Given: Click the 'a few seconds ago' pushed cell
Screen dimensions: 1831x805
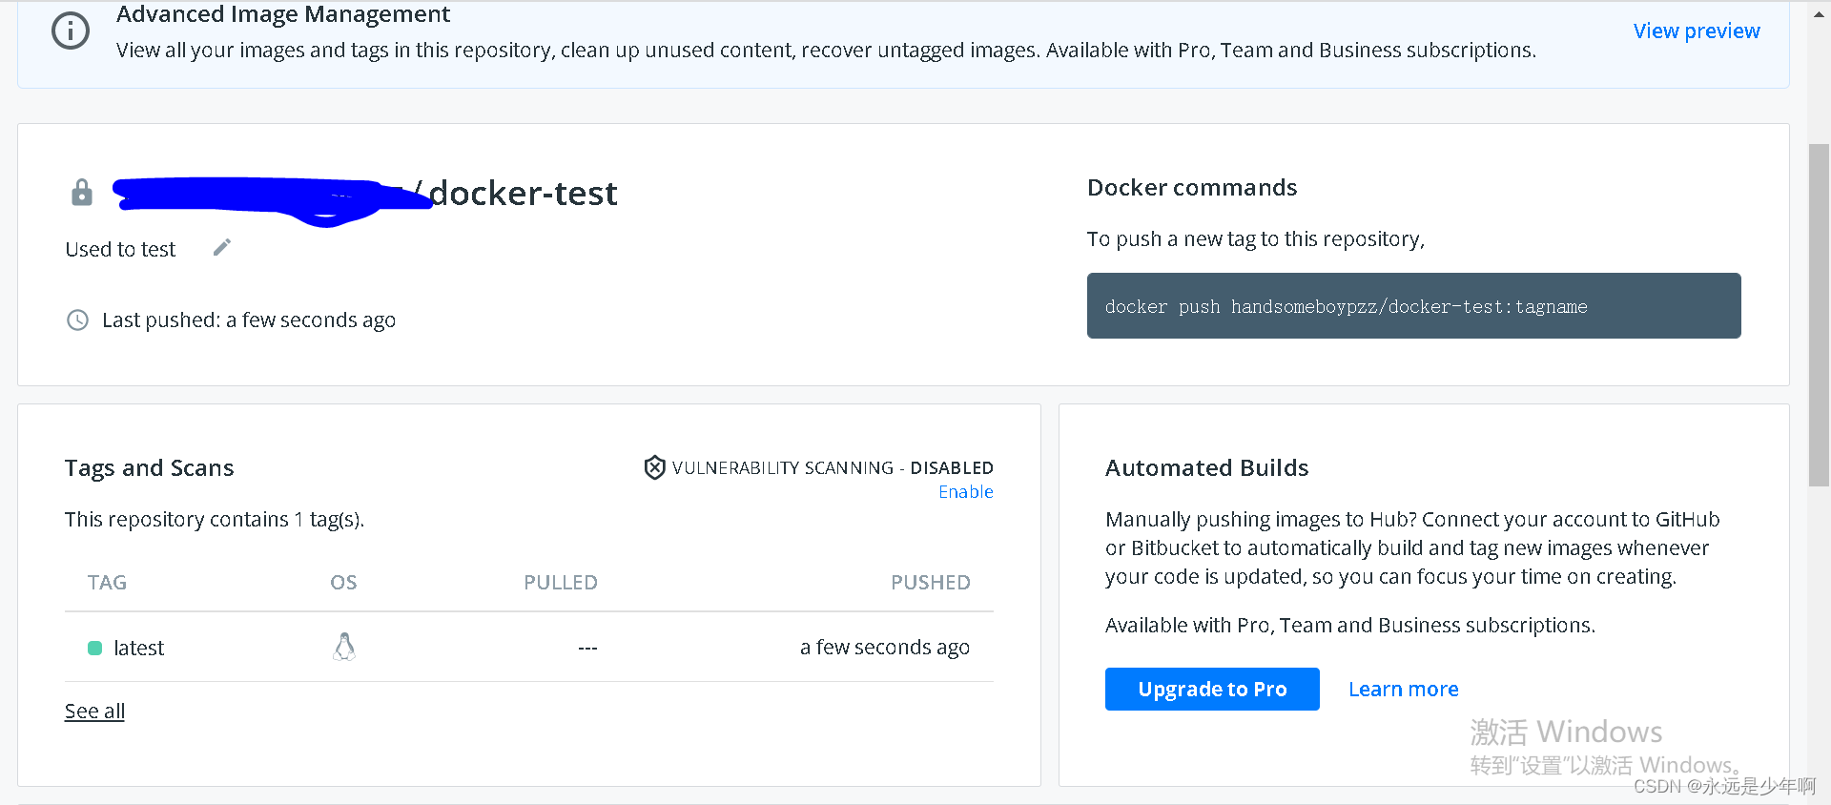Looking at the screenshot, I should (x=884, y=648).
